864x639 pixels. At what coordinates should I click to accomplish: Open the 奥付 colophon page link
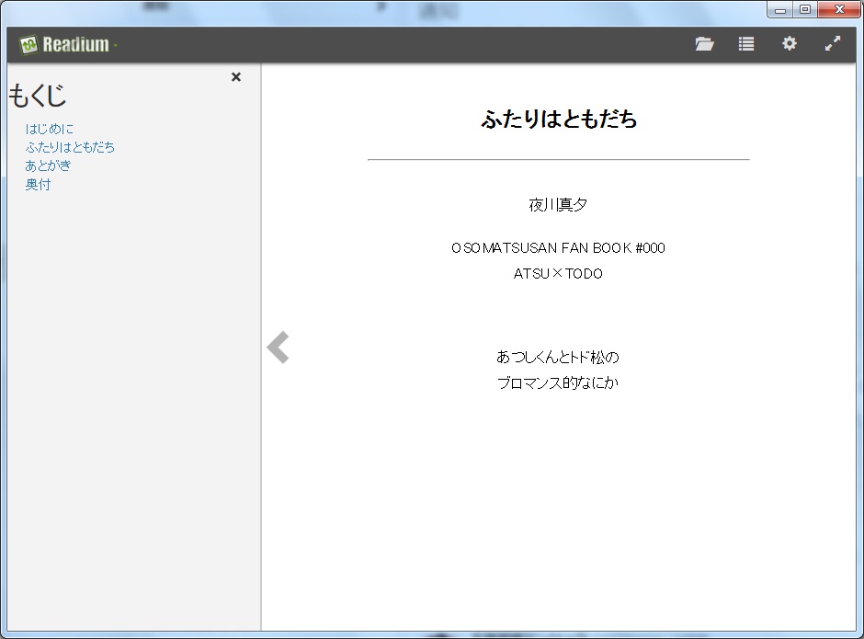[39, 184]
